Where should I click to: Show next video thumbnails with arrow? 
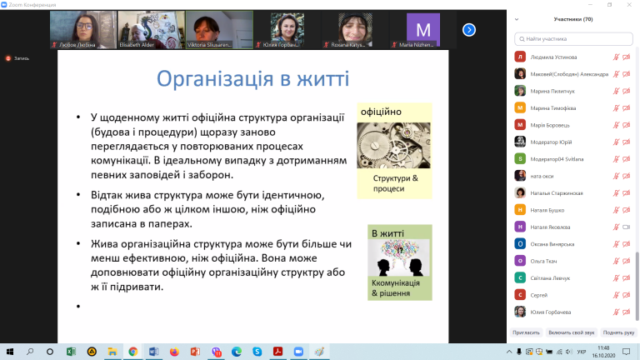(469, 30)
